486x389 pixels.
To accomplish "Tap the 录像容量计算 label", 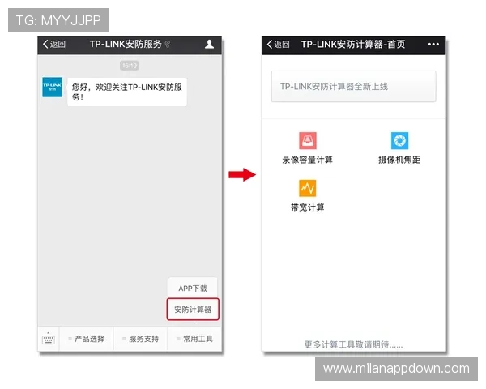I will pos(307,160).
